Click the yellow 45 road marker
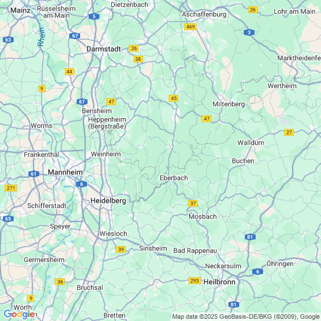The width and height of the screenshot is (321, 321). [174, 98]
